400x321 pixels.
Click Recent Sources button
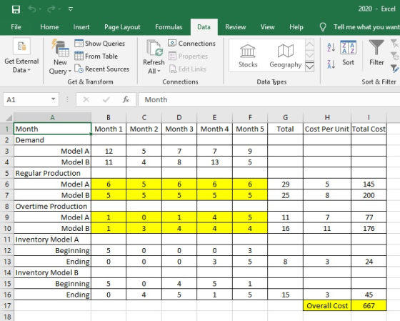pyautogui.click(x=101, y=69)
